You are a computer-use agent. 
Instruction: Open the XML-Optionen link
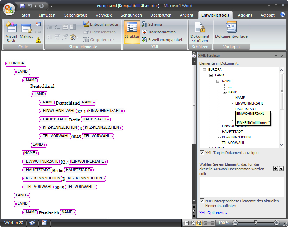click(213, 213)
